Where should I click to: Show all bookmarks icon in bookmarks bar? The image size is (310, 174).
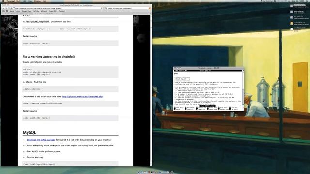[x=3, y=11]
